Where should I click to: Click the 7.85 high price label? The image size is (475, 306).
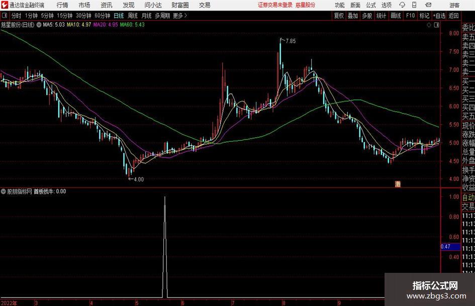[291, 41]
